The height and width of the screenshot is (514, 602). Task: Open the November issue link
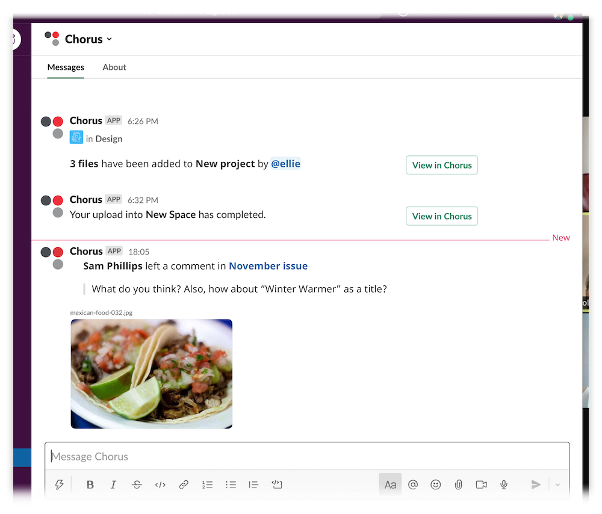click(268, 266)
